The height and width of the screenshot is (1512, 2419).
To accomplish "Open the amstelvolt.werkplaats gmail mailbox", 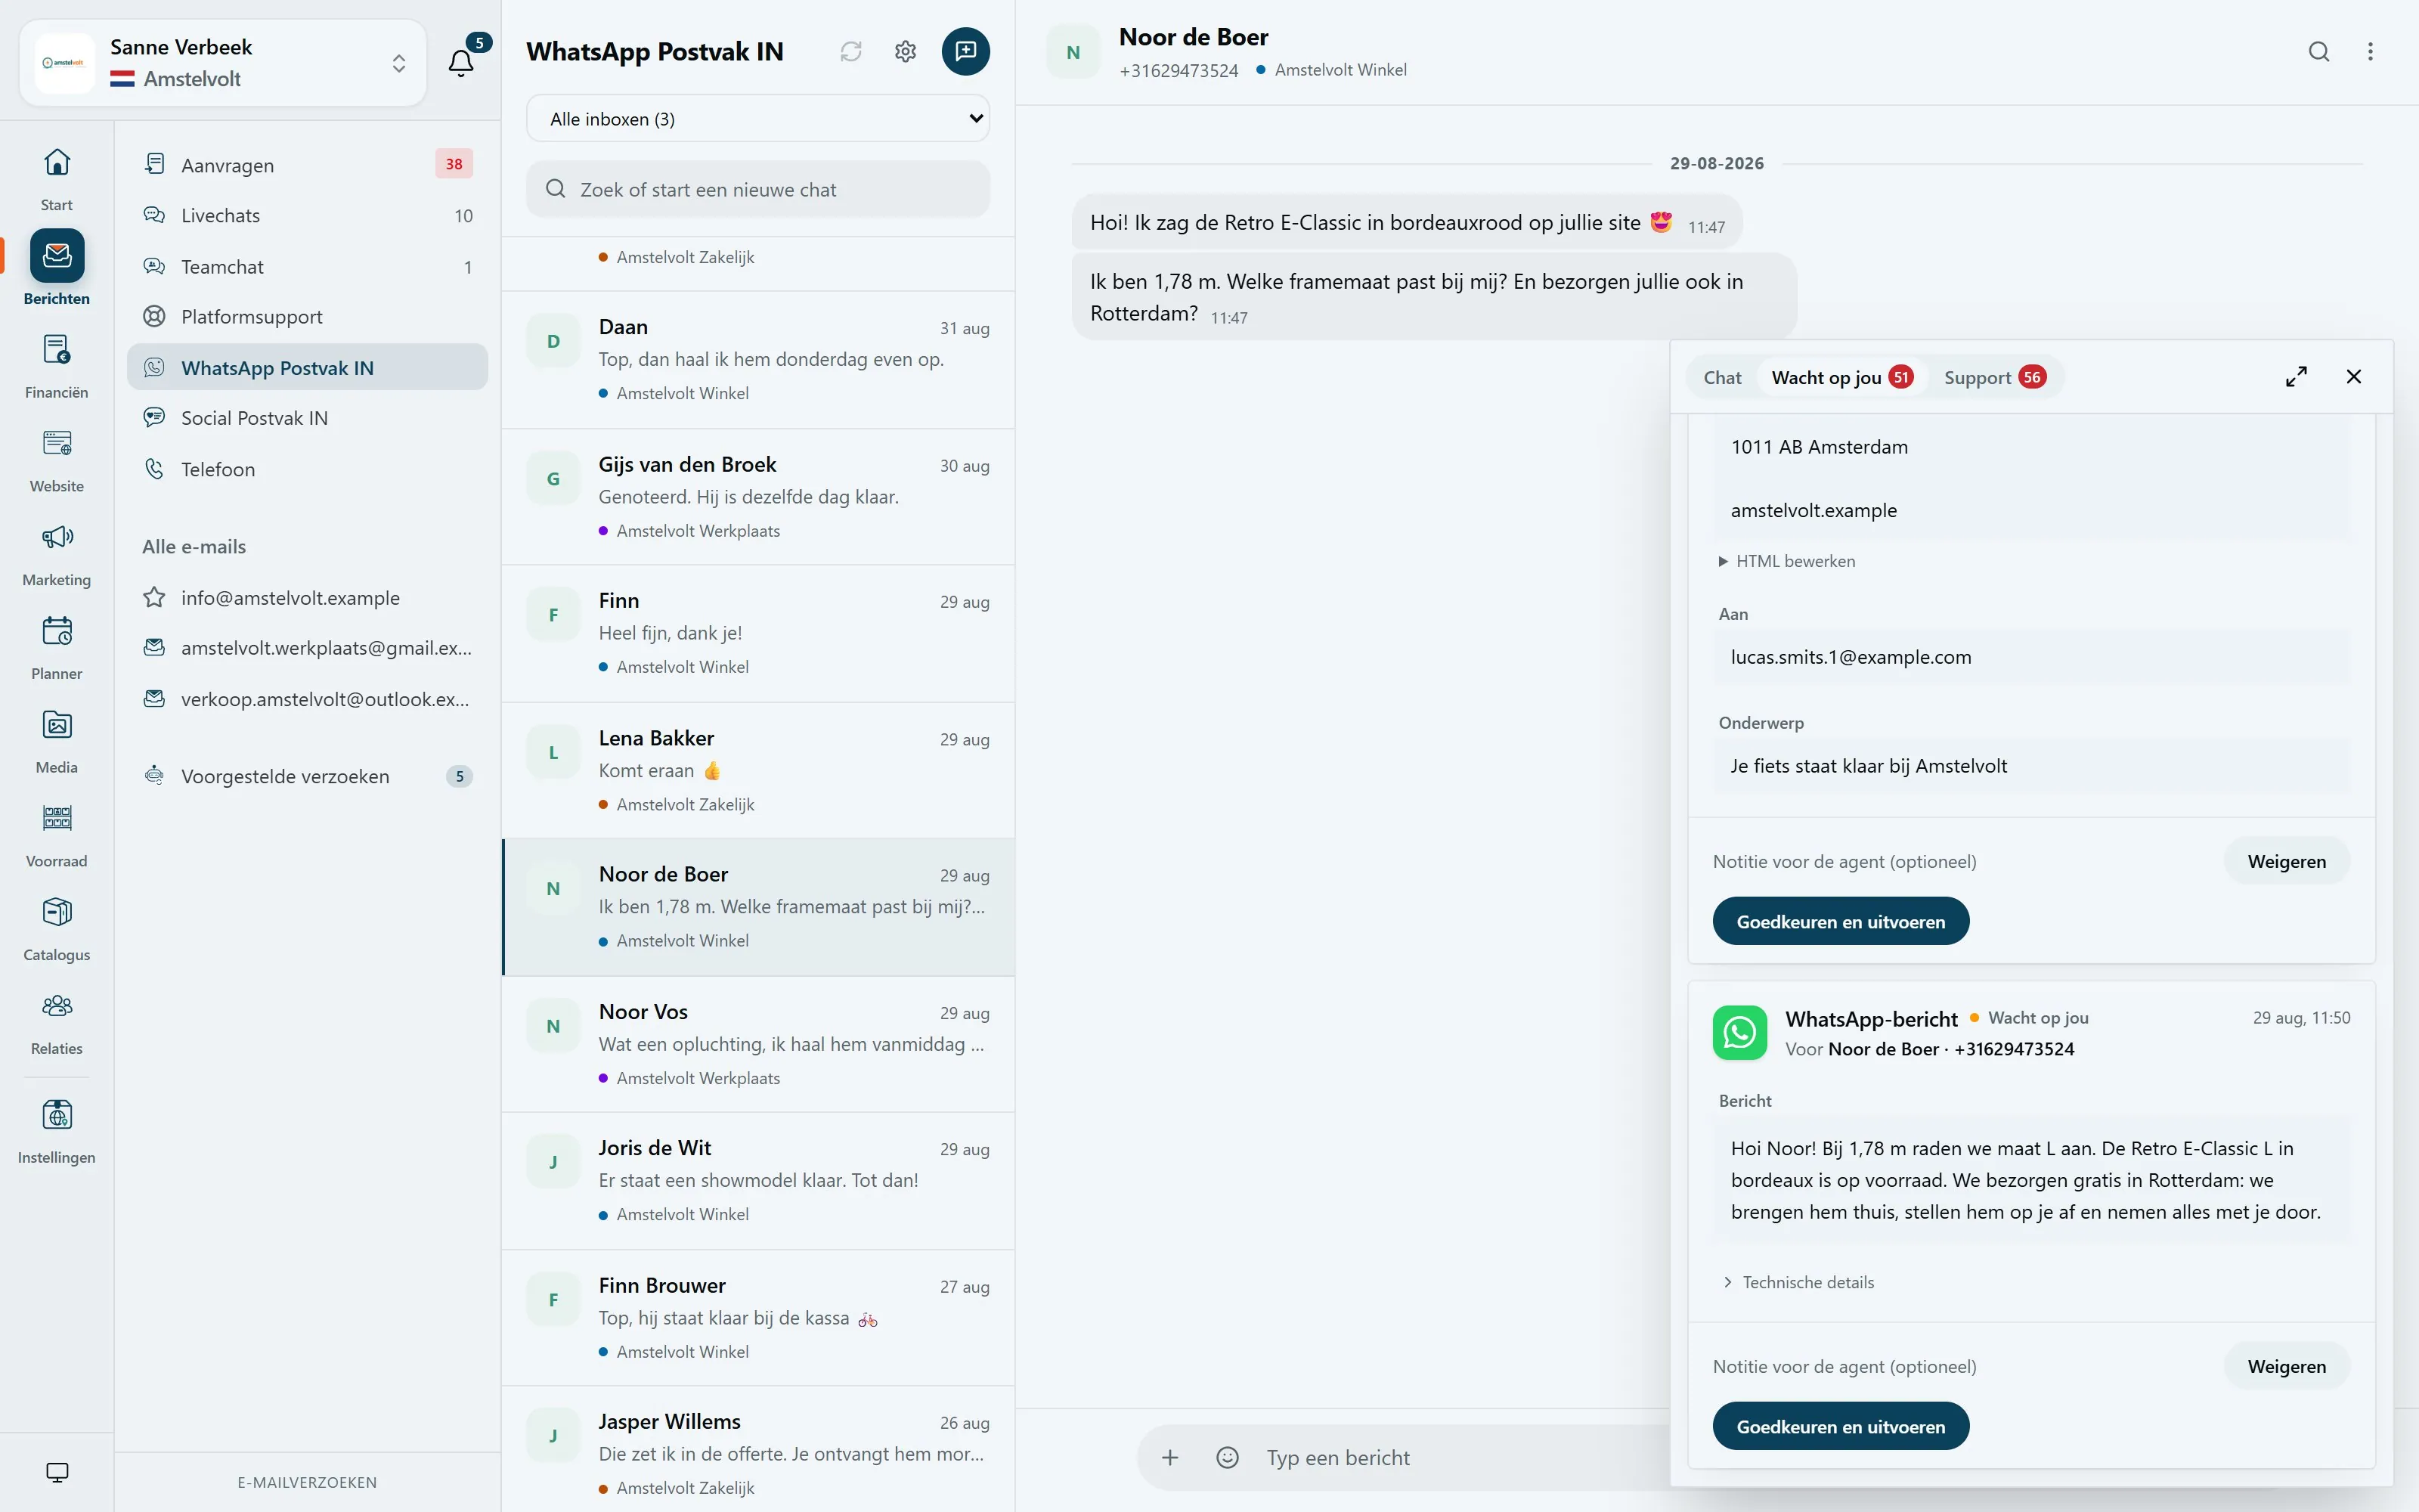I will click(x=308, y=648).
